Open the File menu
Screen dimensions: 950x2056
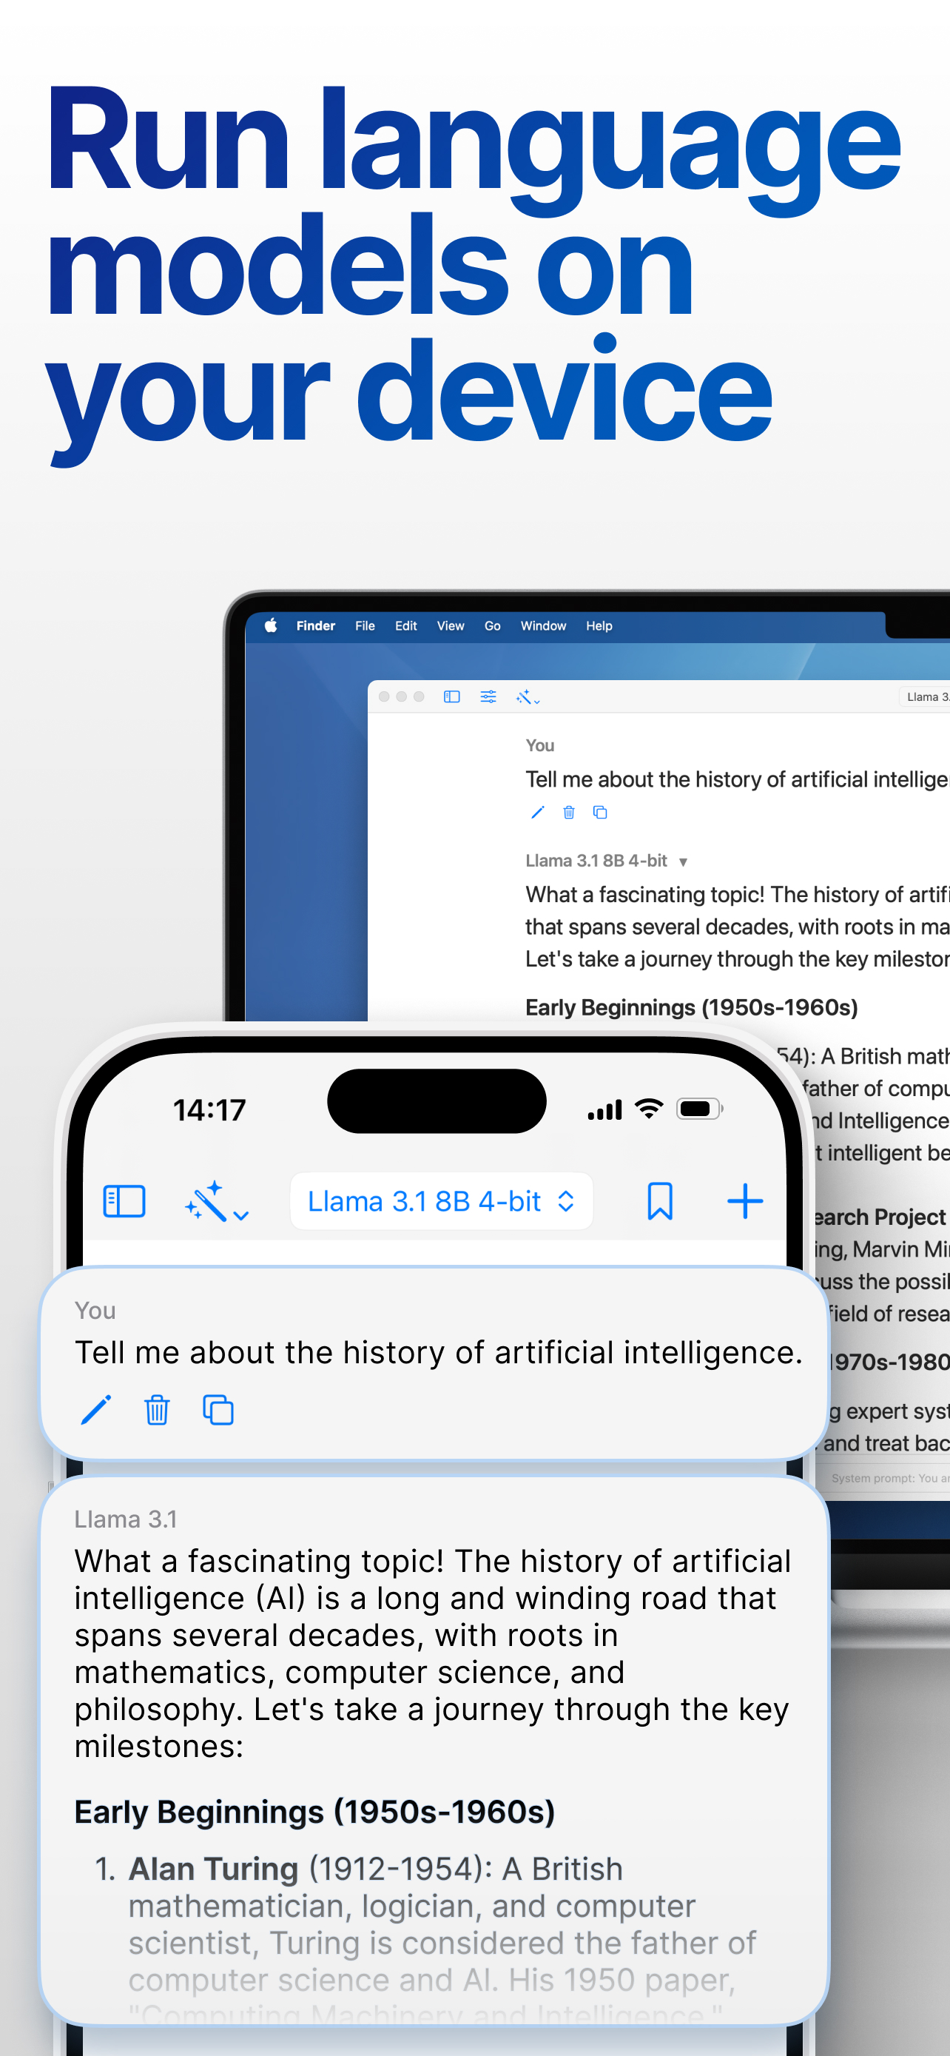(365, 625)
